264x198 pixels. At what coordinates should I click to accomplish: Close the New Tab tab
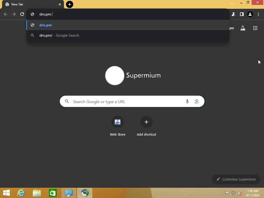click(x=60, y=4)
